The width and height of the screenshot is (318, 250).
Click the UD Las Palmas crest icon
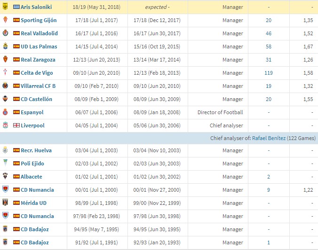coord(5,46)
